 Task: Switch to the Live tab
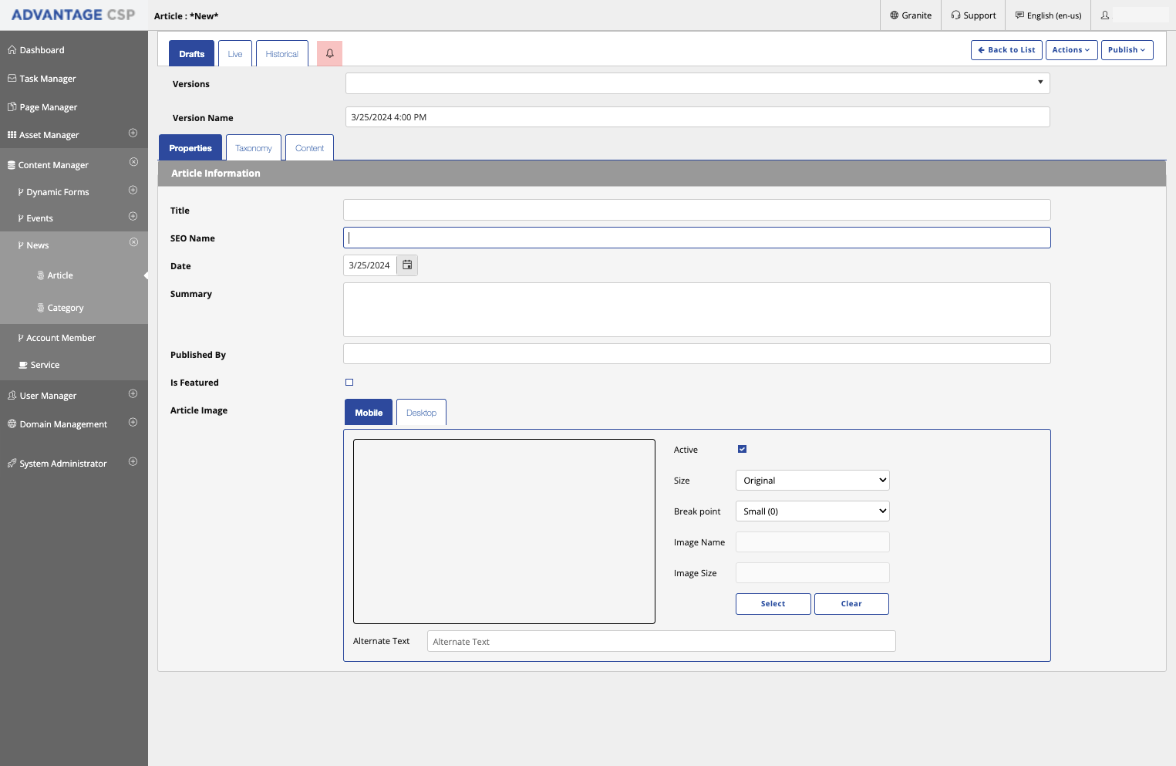point(235,53)
